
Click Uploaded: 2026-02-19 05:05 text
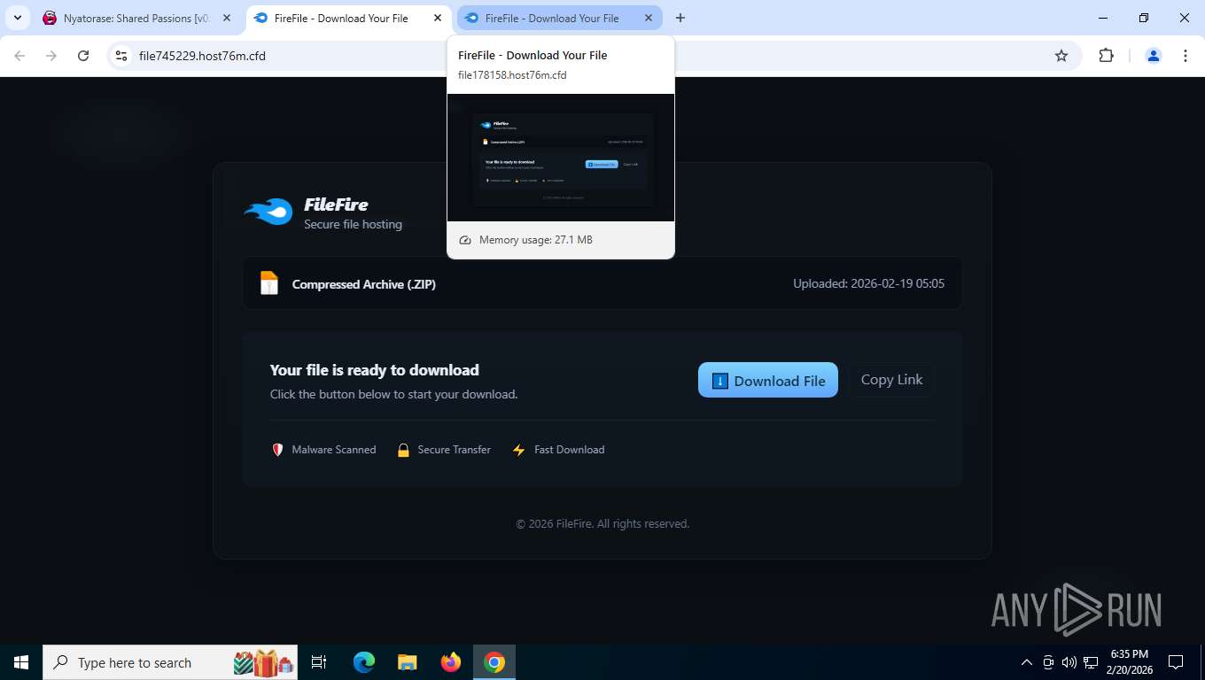point(868,284)
